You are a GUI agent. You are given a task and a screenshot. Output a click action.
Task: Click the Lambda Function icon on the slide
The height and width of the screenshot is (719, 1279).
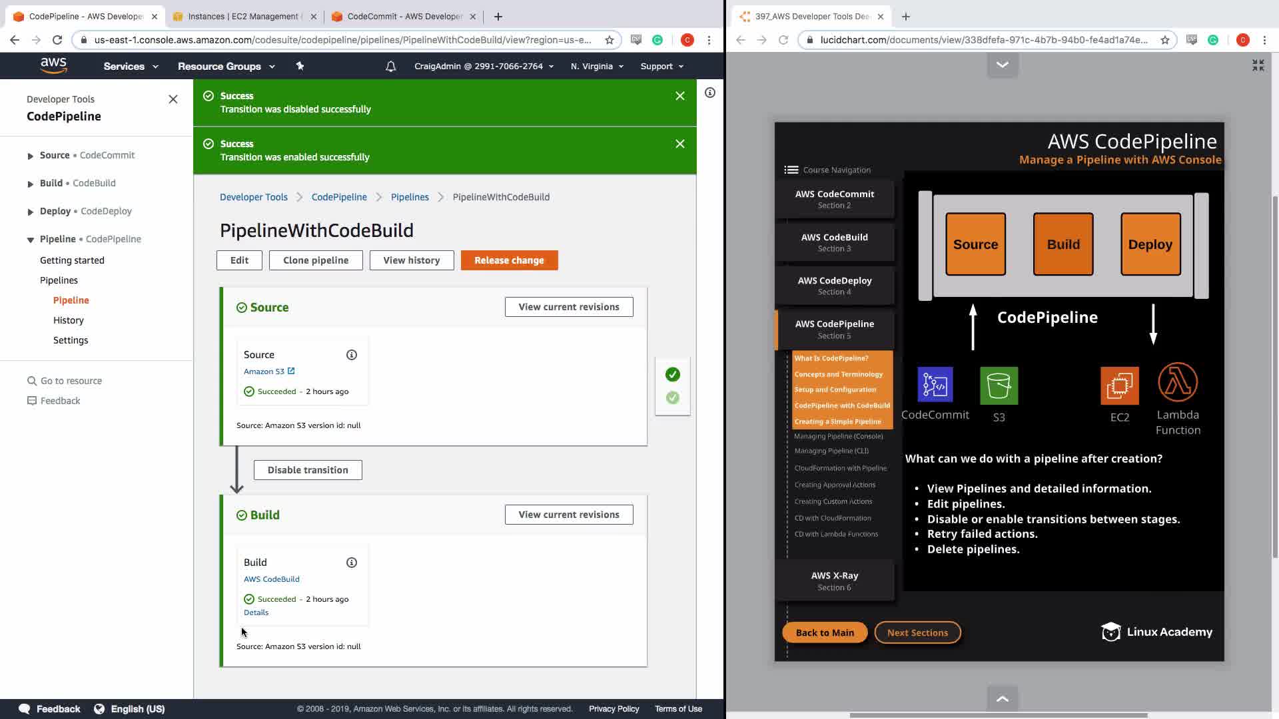click(x=1177, y=383)
